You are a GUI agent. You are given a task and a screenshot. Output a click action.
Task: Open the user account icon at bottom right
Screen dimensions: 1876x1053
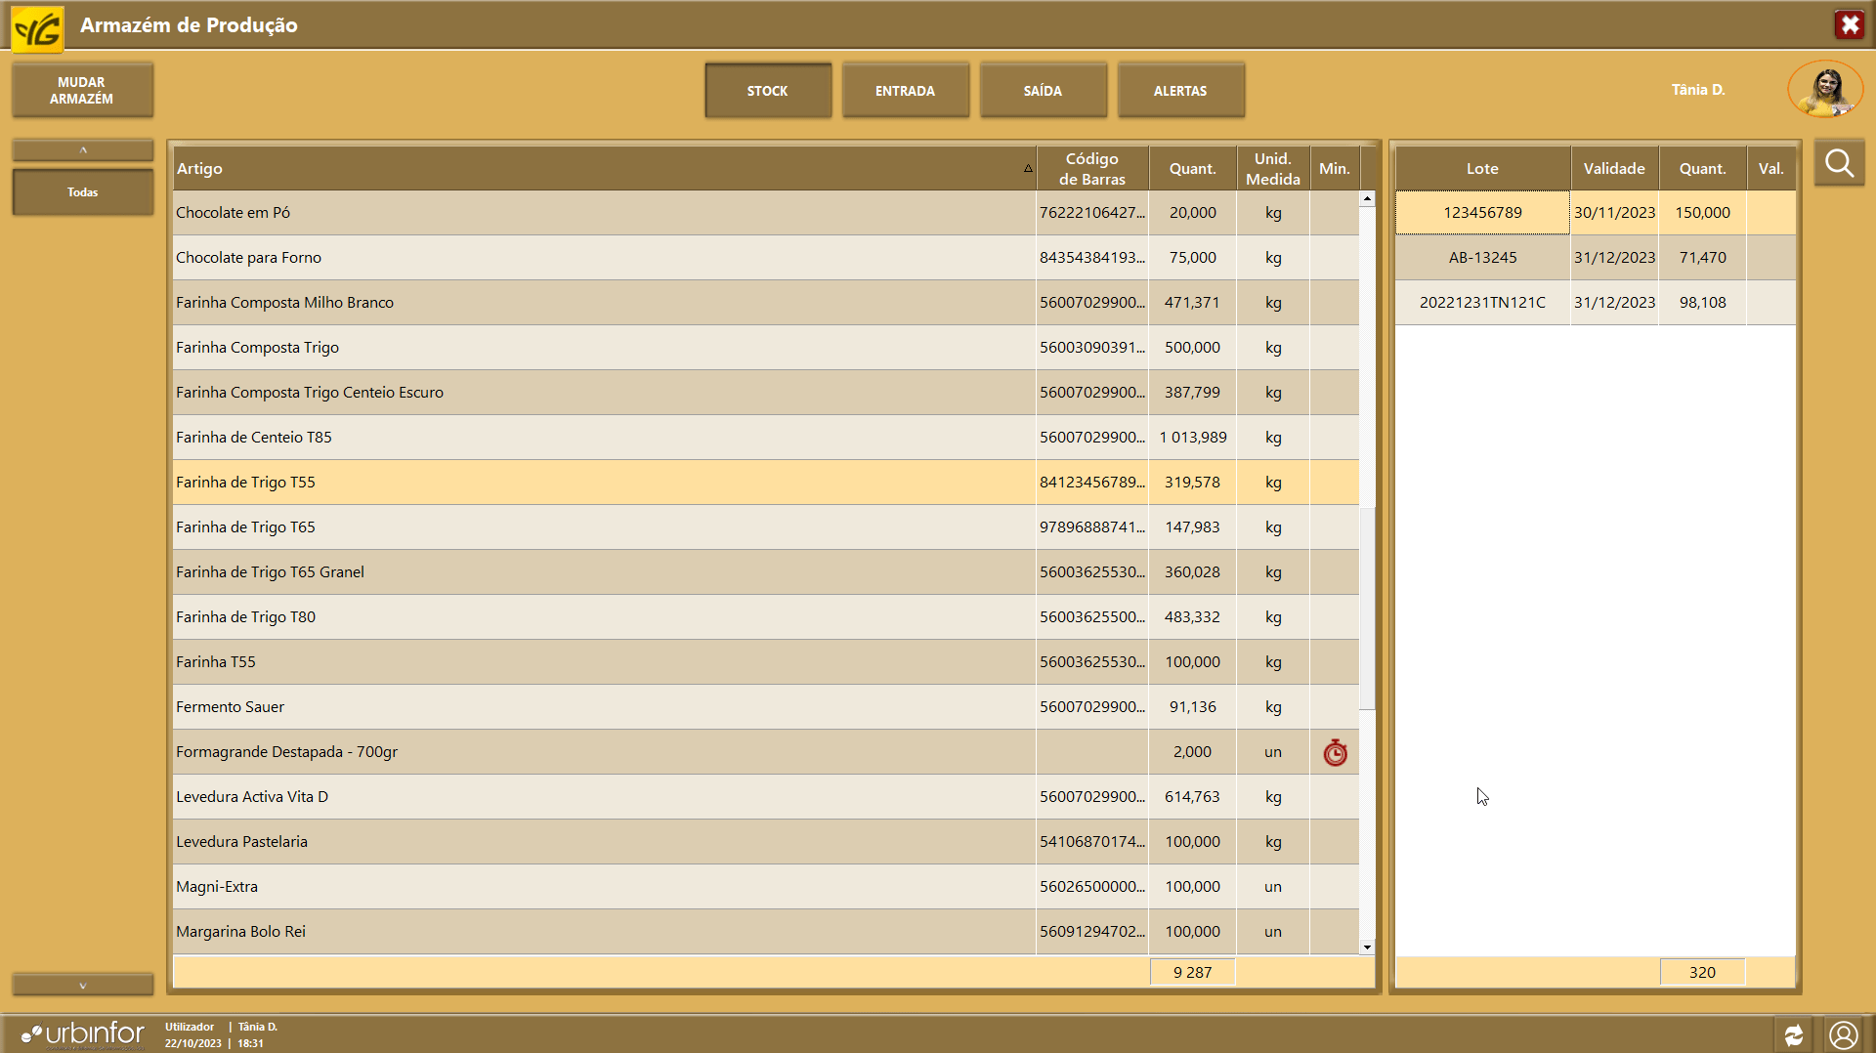[1844, 1035]
